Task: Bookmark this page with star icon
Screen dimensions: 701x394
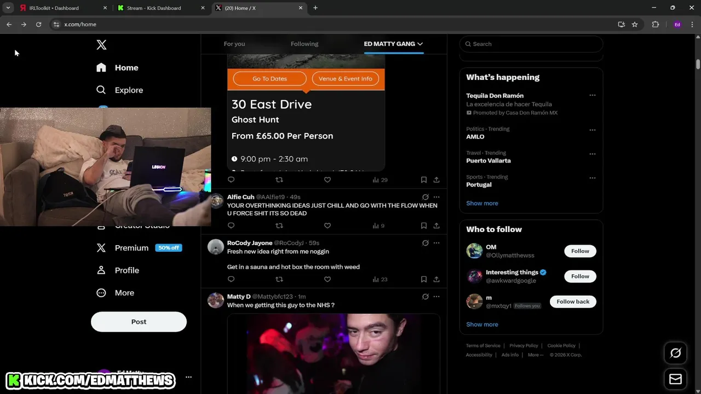Action: click(x=635, y=24)
